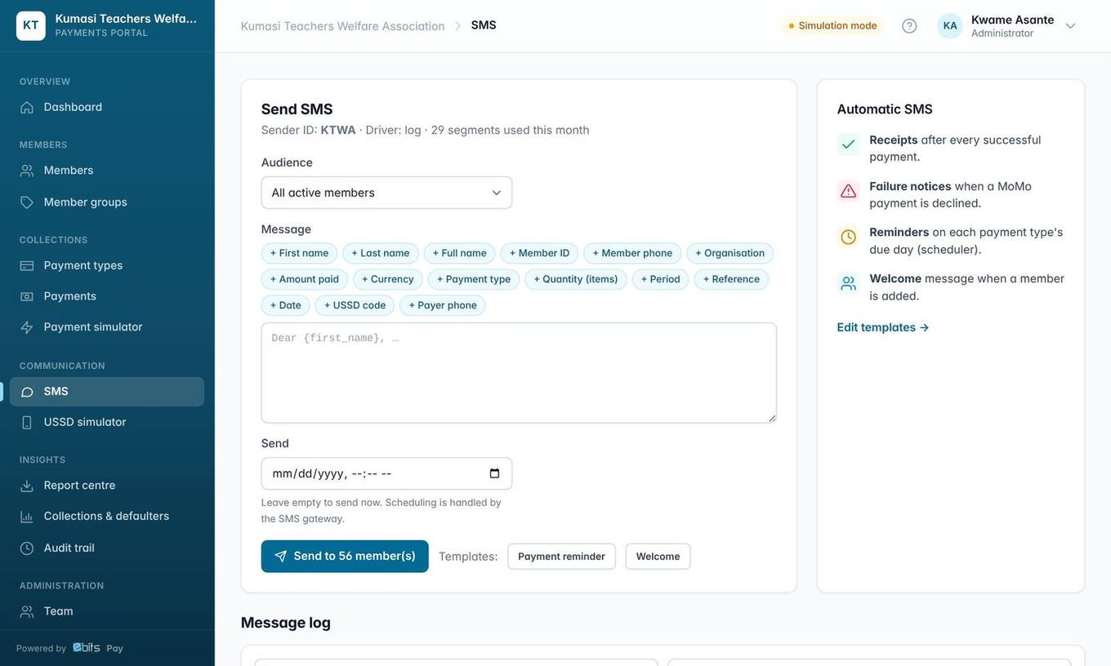
Task: Click the Members people icon
Action: coord(27,171)
